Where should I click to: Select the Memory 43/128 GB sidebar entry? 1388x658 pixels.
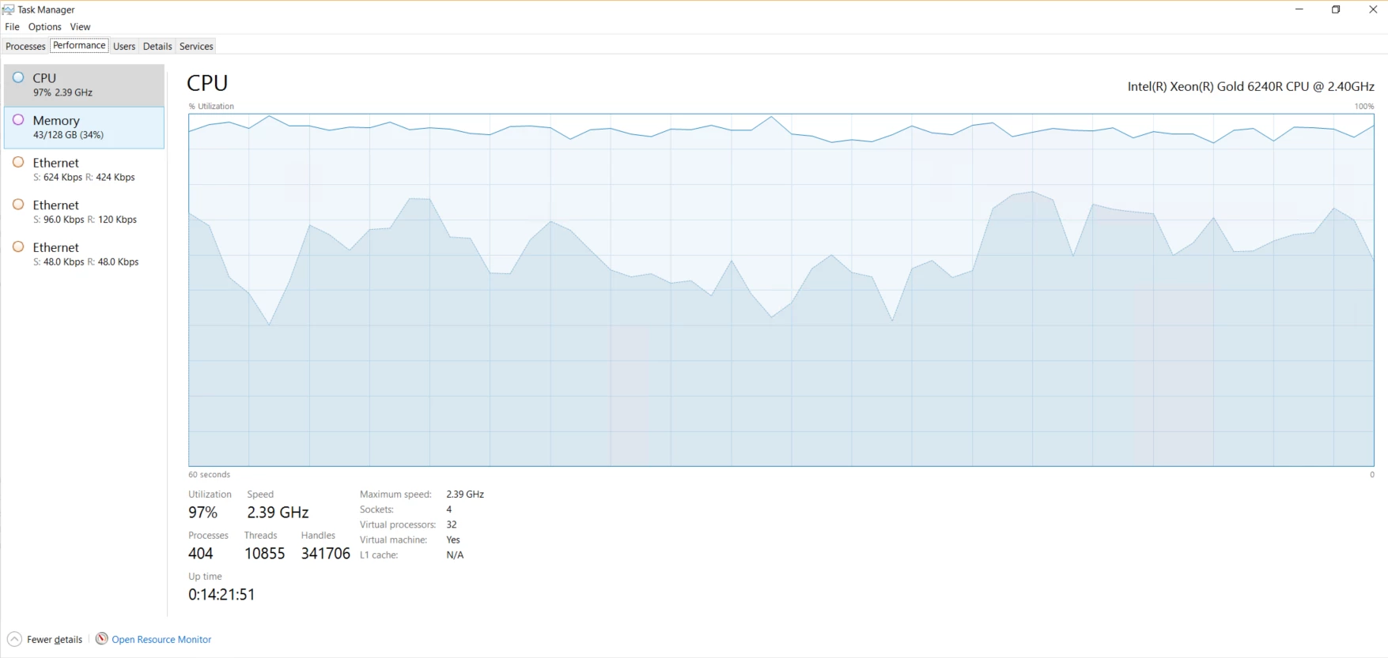tap(84, 127)
